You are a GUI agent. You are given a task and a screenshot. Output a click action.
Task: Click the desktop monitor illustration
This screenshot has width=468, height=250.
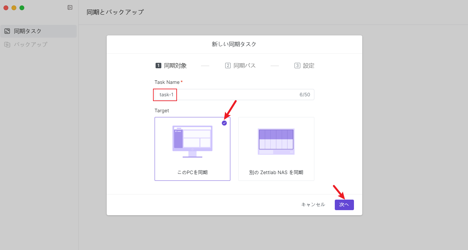coord(192,141)
